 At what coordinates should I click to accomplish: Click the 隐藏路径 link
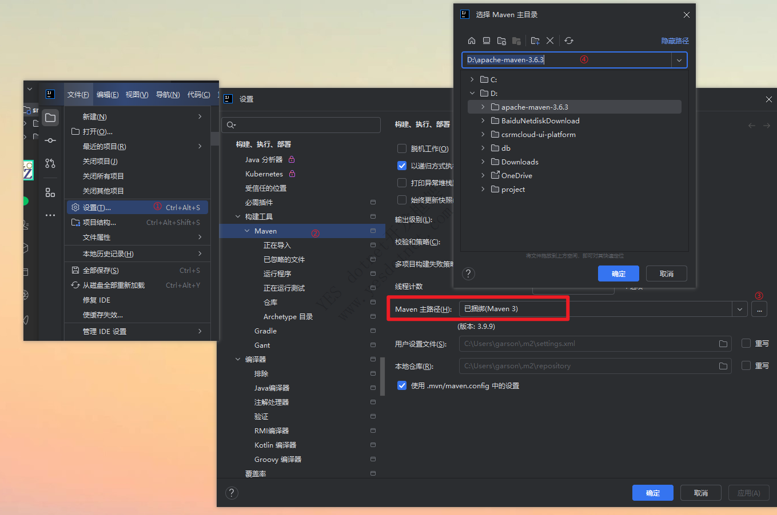(x=675, y=41)
